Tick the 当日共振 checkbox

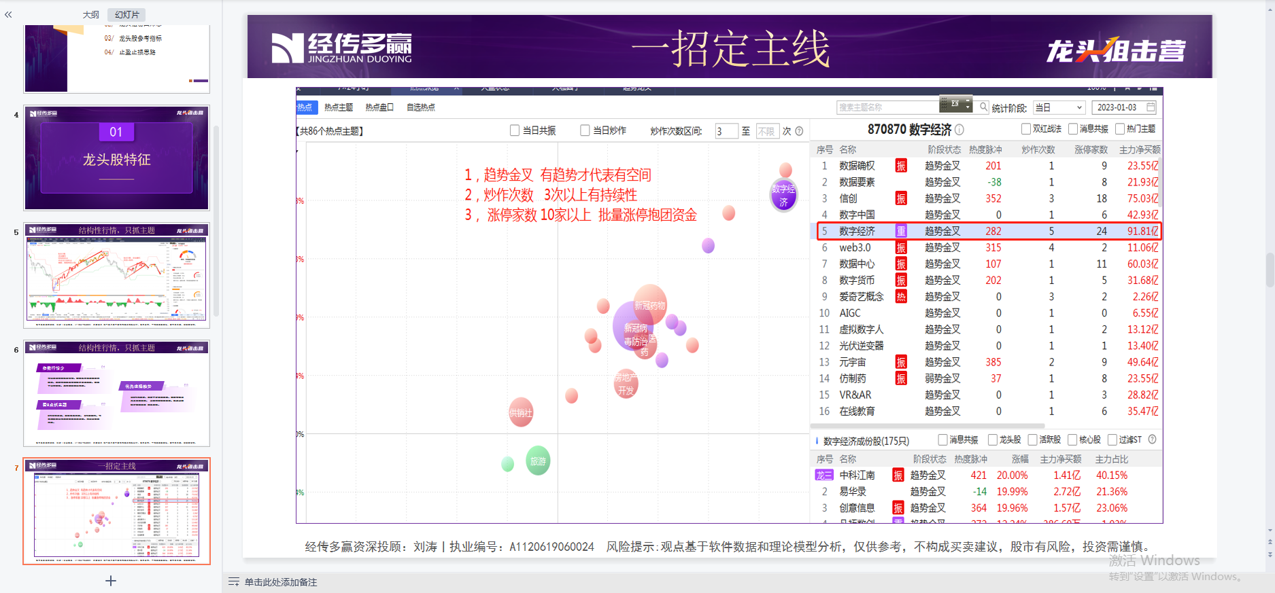click(x=515, y=130)
